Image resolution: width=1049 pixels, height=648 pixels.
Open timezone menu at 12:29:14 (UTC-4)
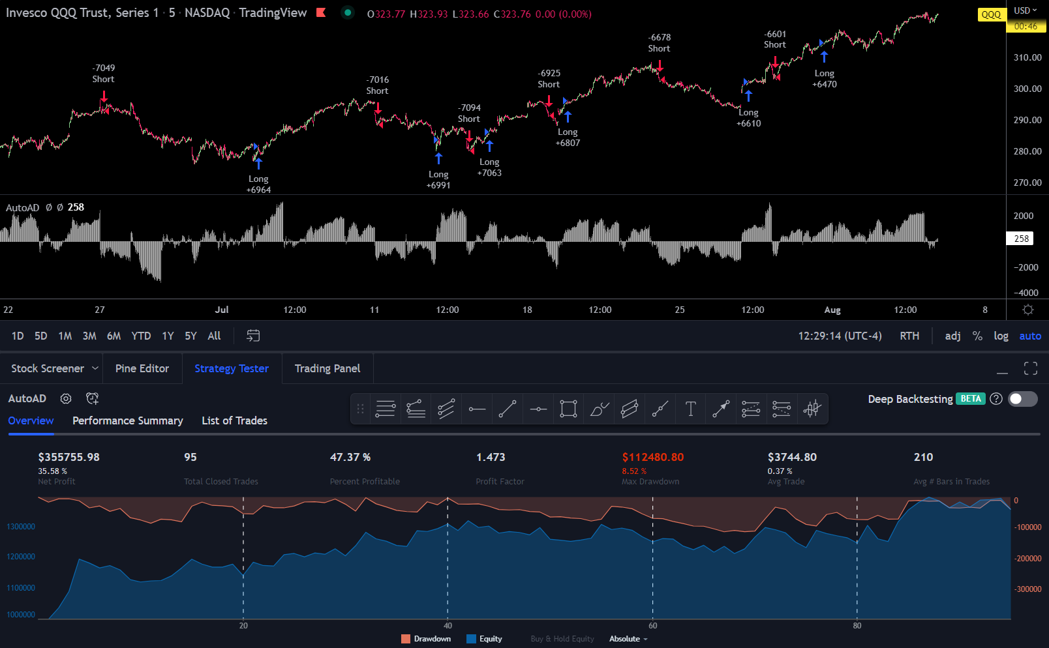(840, 336)
